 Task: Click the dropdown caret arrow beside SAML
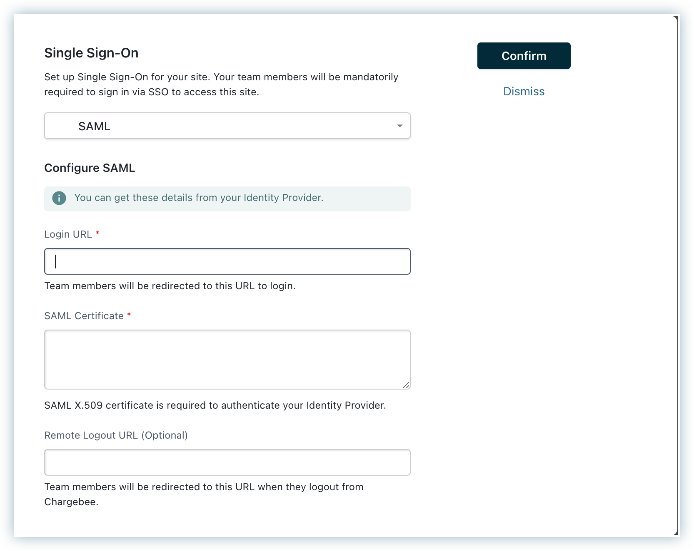[x=399, y=126]
